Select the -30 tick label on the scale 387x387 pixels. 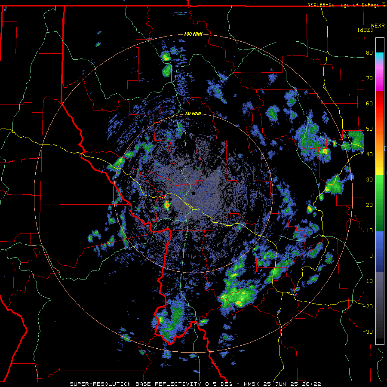(368, 332)
